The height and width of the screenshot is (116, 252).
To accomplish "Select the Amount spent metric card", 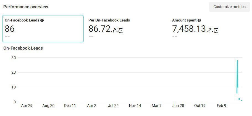I will pyautogui.click(x=210, y=29).
